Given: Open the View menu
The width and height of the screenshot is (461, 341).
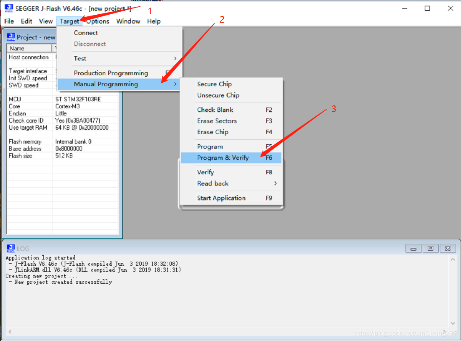Looking at the screenshot, I should pyautogui.click(x=46, y=21).
